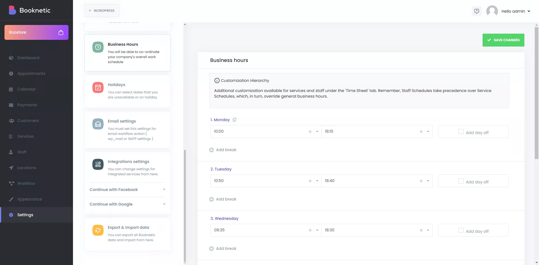The height and width of the screenshot is (265, 539).
Task: Click the Export & Import data icon
Action: (x=98, y=230)
